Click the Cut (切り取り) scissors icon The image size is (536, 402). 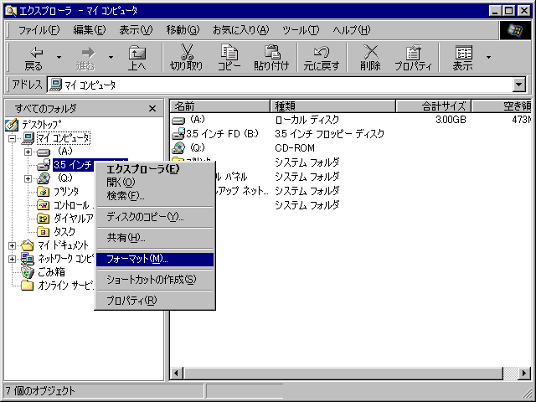pyautogui.click(x=187, y=52)
